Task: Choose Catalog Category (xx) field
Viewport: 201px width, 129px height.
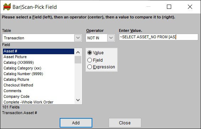Action: click(x=38, y=68)
